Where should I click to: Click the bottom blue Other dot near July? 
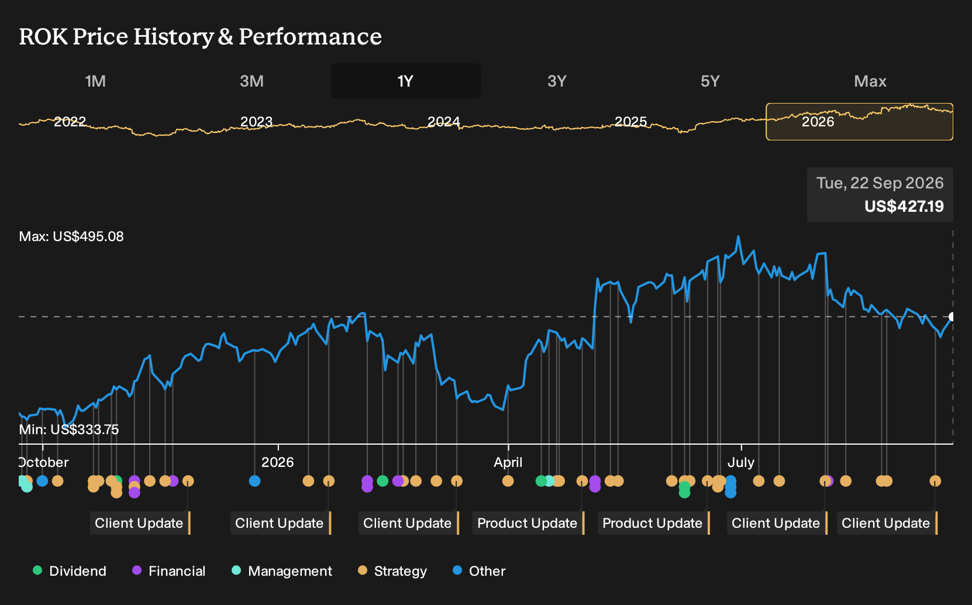[x=730, y=493]
